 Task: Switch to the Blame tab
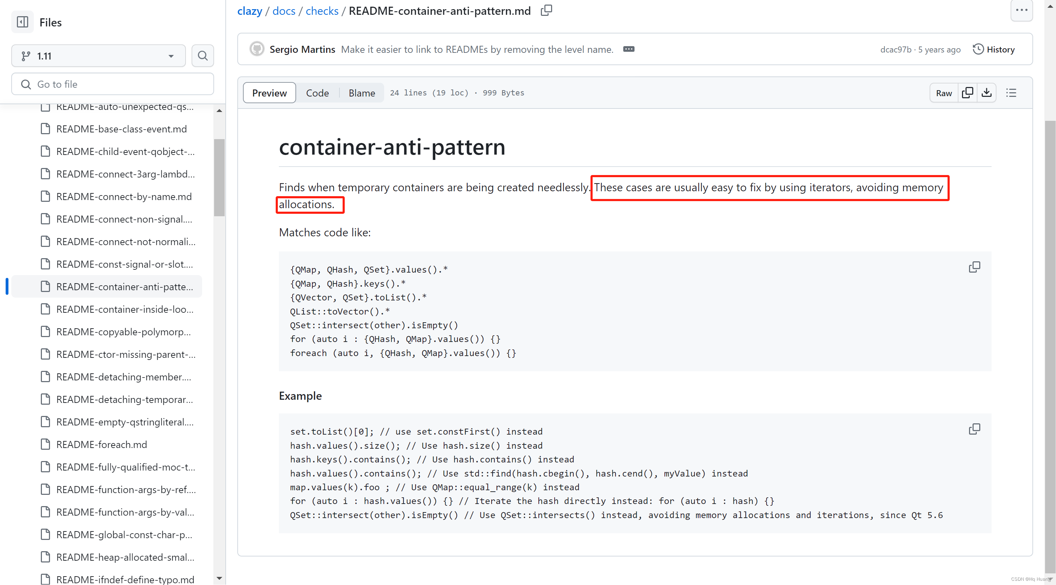tap(362, 93)
